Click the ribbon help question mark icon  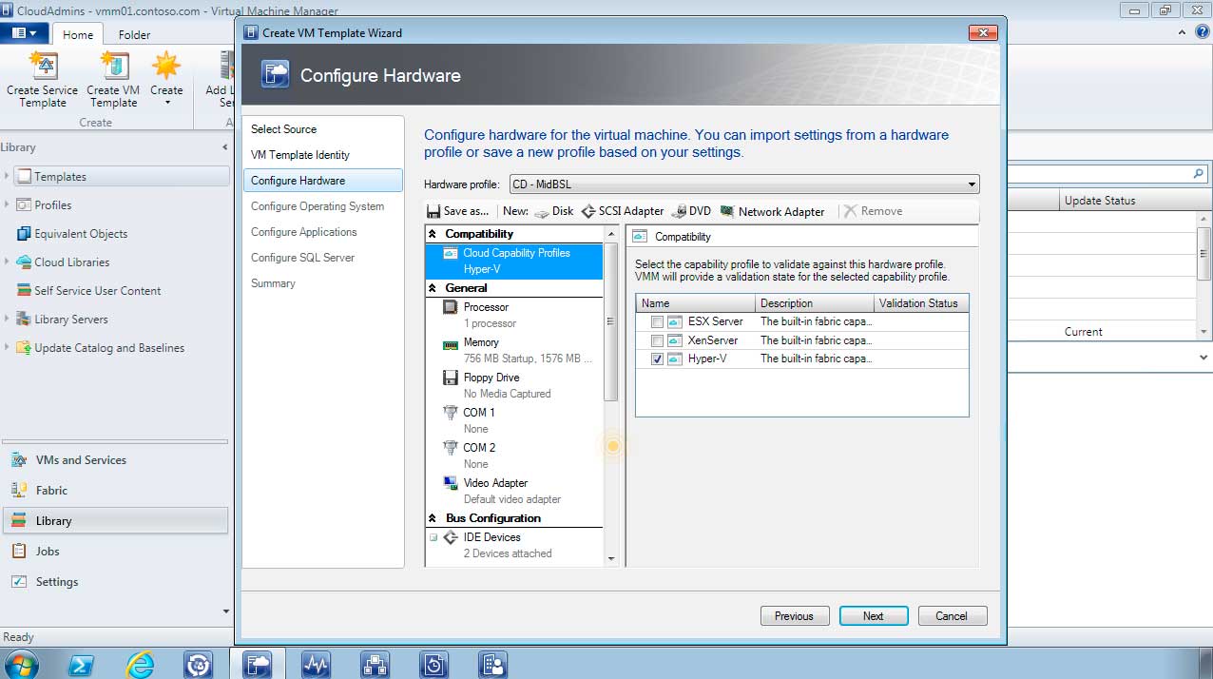pos(1202,31)
